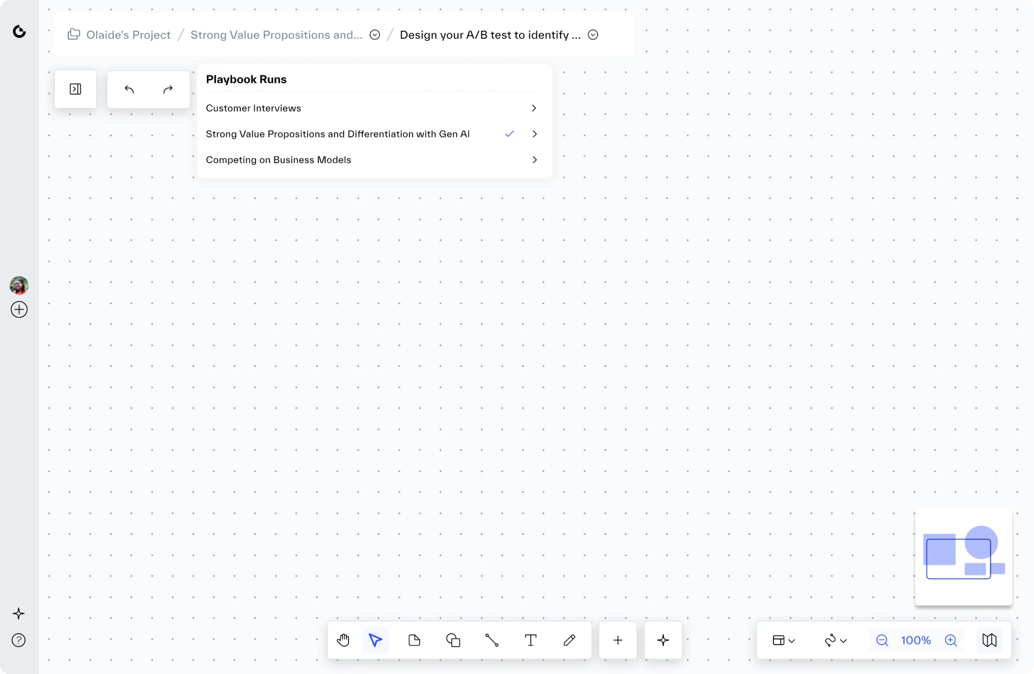Viewport: 1034px width, 674px height.
Task: Select the Hand pan tool
Action: click(x=343, y=640)
